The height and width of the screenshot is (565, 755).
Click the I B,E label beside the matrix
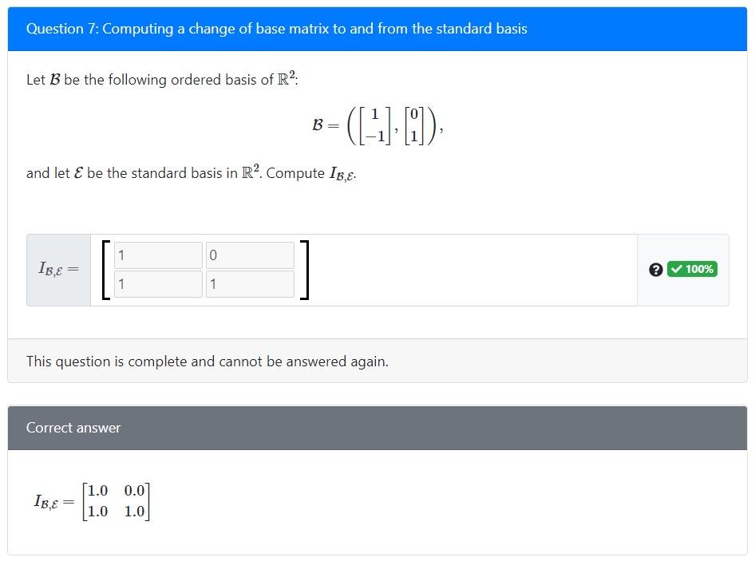(58, 269)
